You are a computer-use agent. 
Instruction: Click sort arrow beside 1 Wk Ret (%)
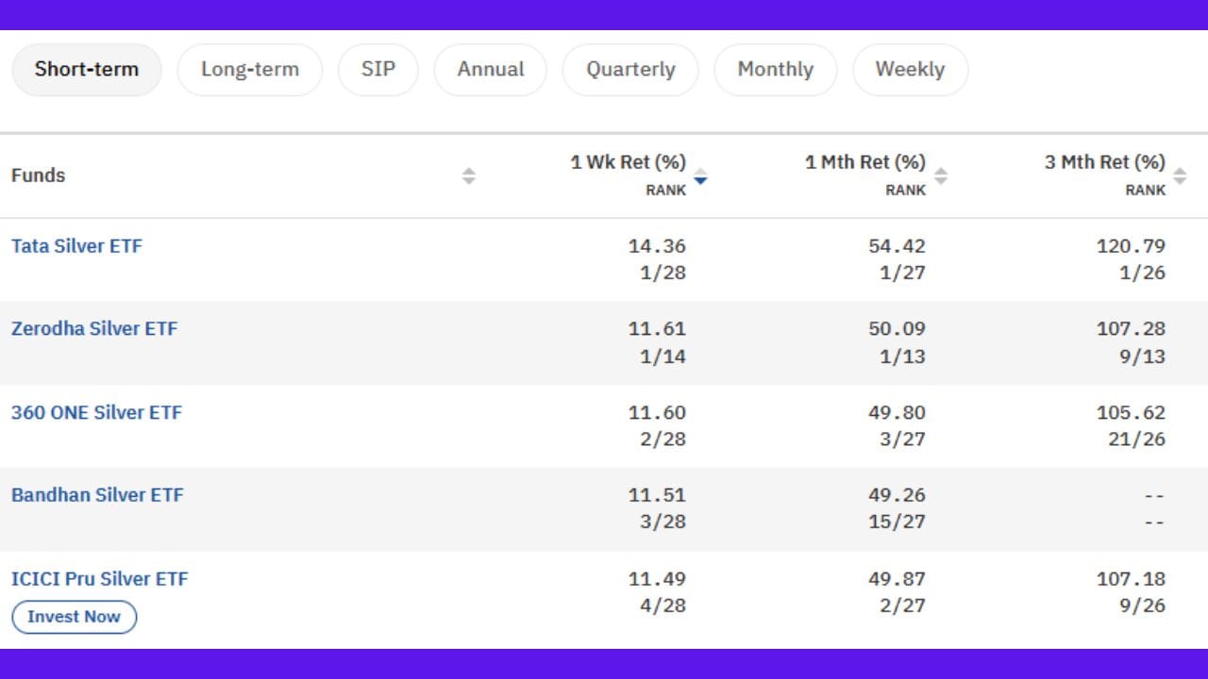coord(700,175)
